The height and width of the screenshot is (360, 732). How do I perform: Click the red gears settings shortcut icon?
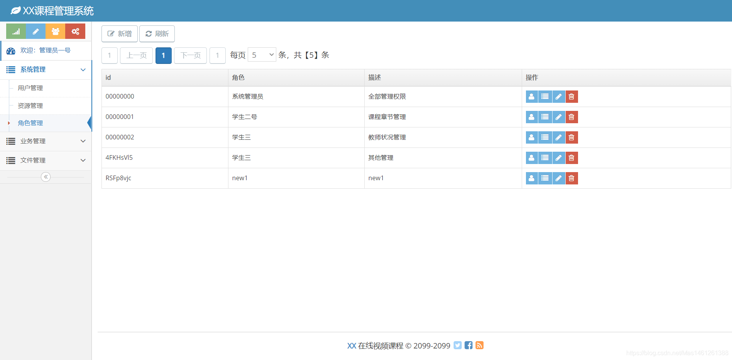(x=75, y=31)
